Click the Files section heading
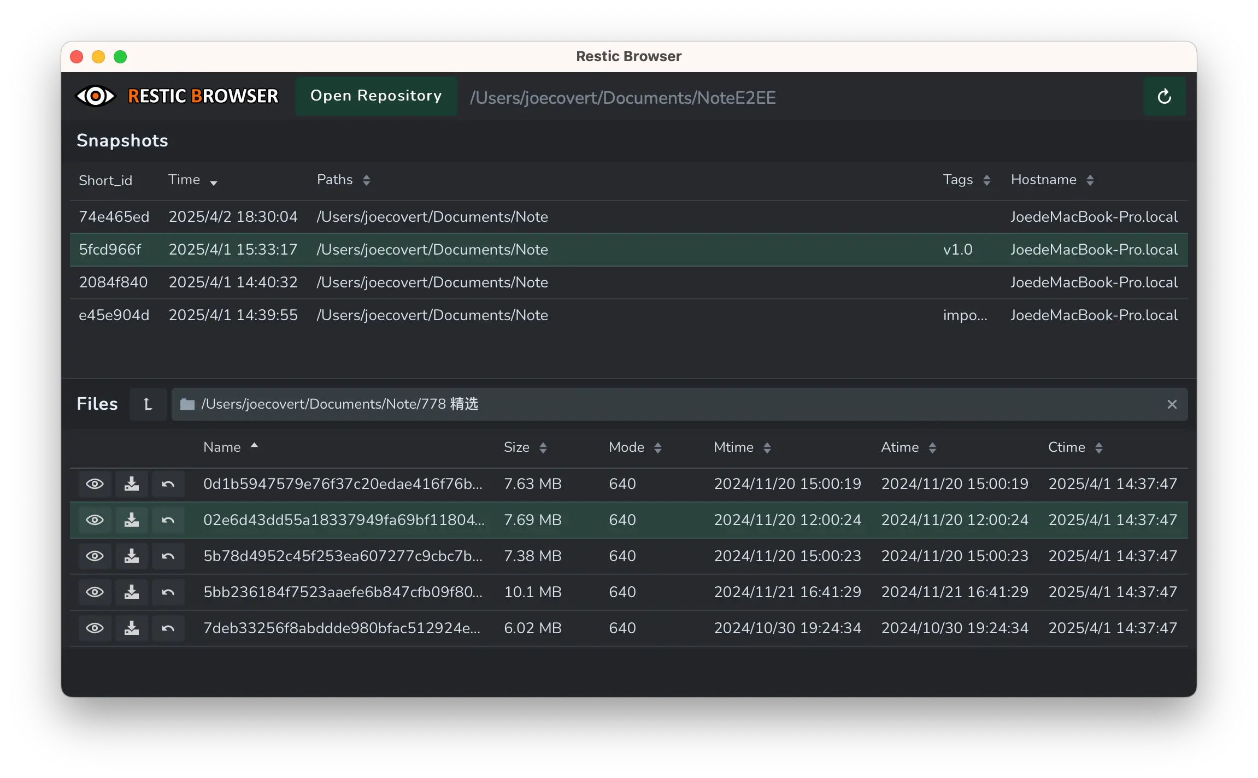 click(x=97, y=404)
